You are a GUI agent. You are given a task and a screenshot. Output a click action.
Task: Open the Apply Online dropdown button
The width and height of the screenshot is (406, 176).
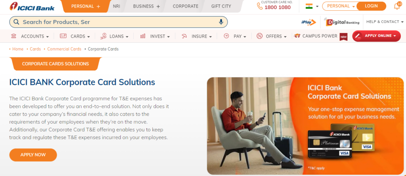pyautogui.click(x=377, y=36)
